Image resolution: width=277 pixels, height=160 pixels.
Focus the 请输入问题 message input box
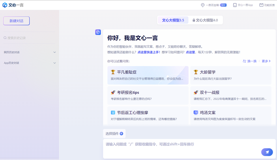189,149
